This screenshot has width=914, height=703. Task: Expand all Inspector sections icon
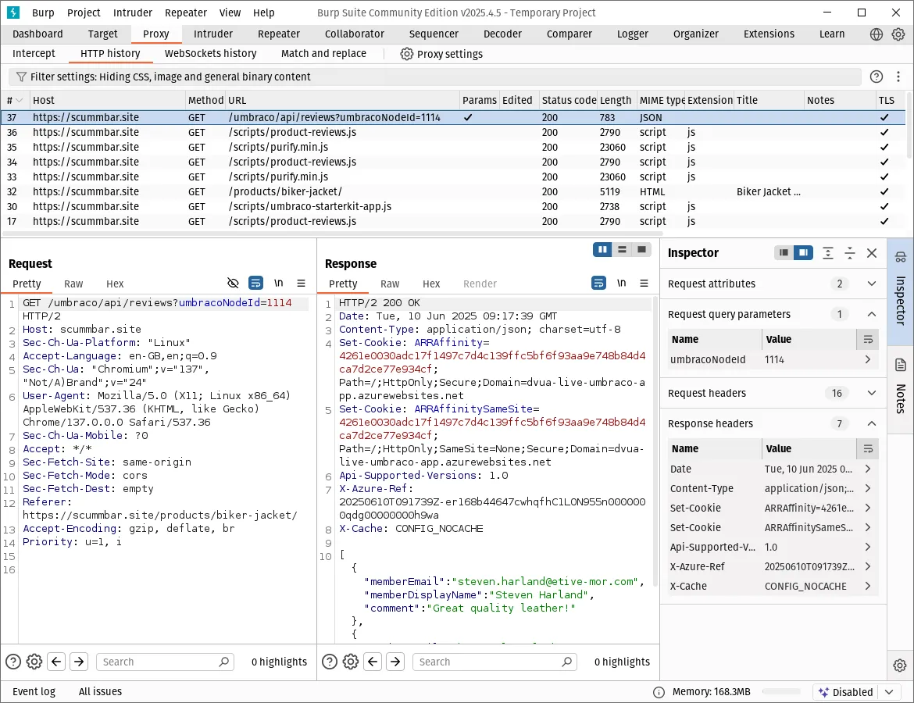coord(828,253)
